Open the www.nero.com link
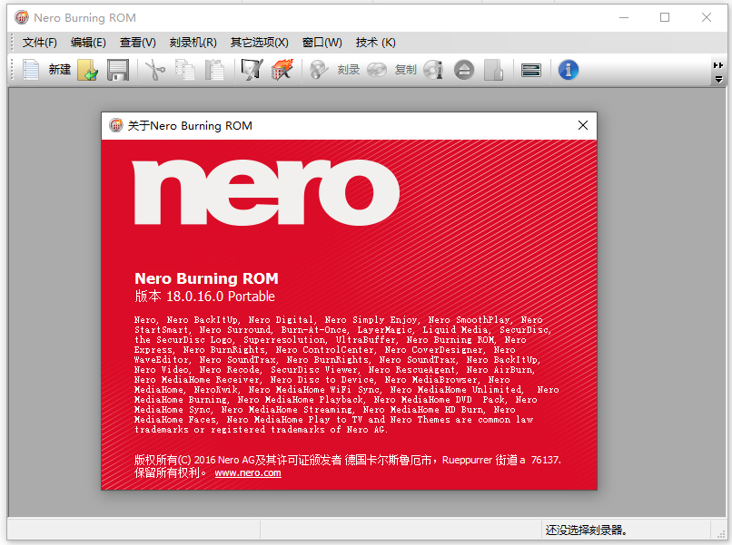 pos(248,472)
